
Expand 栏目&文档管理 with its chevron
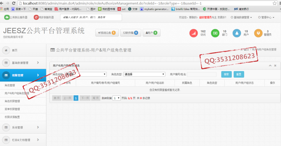[38, 140]
